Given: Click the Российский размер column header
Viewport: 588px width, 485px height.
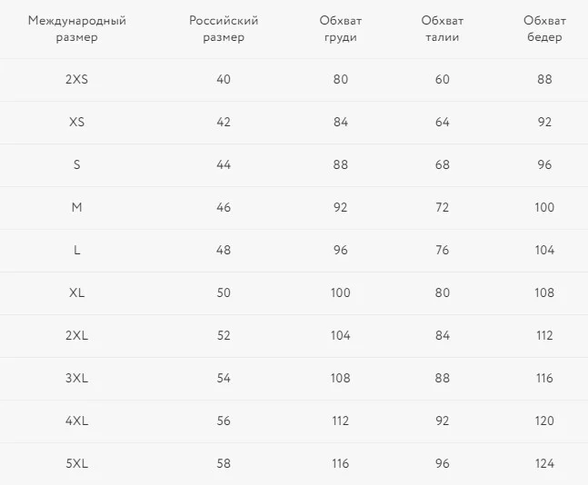Looking at the screenshot, I should 224,28.
